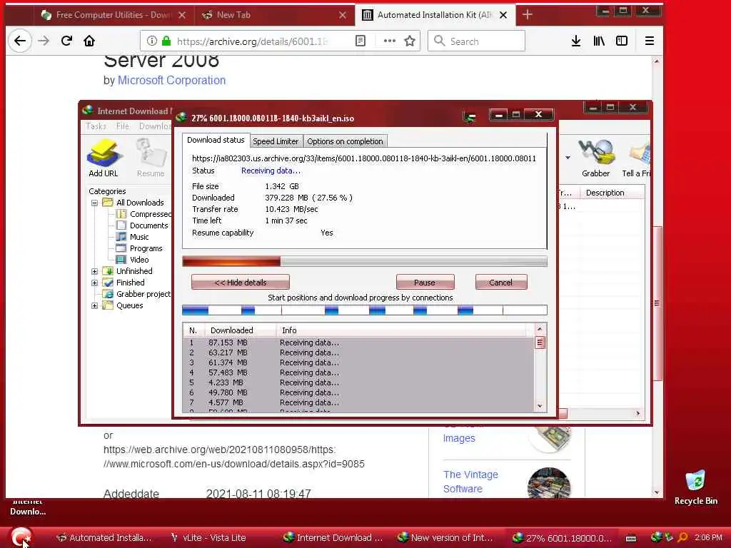
Task: Open Firefox library icon
Action: pos(599,41)
